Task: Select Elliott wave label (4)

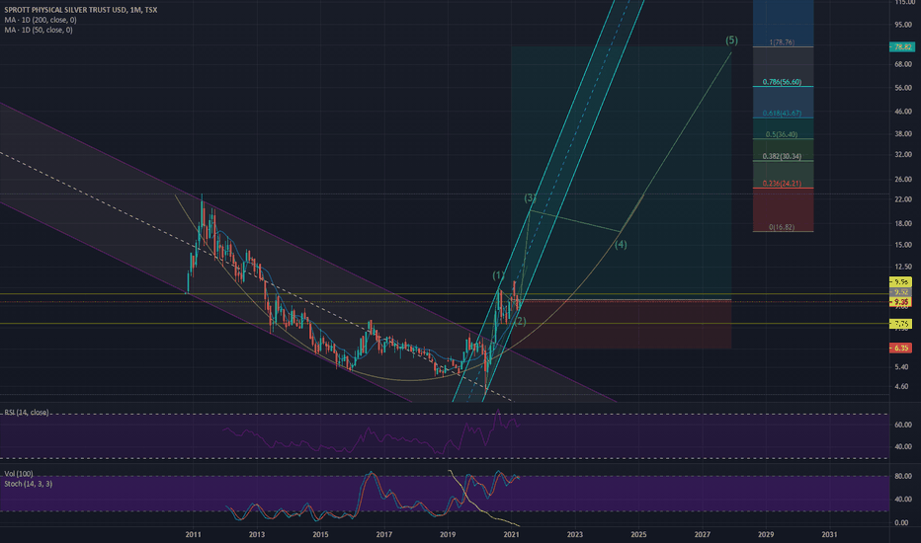Action: [621, 244]
